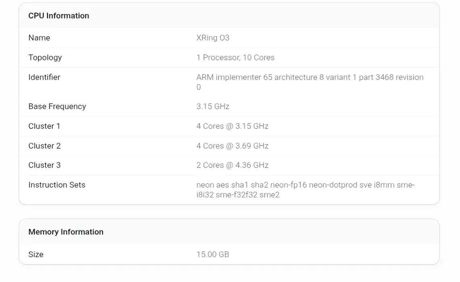
Task: Click the ARM implementer identifier value
Action: tap(310, 82)
